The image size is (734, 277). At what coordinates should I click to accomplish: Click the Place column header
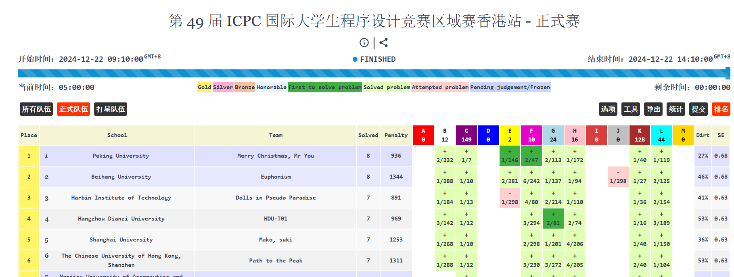pyautogui.click(x=29, y=135)
